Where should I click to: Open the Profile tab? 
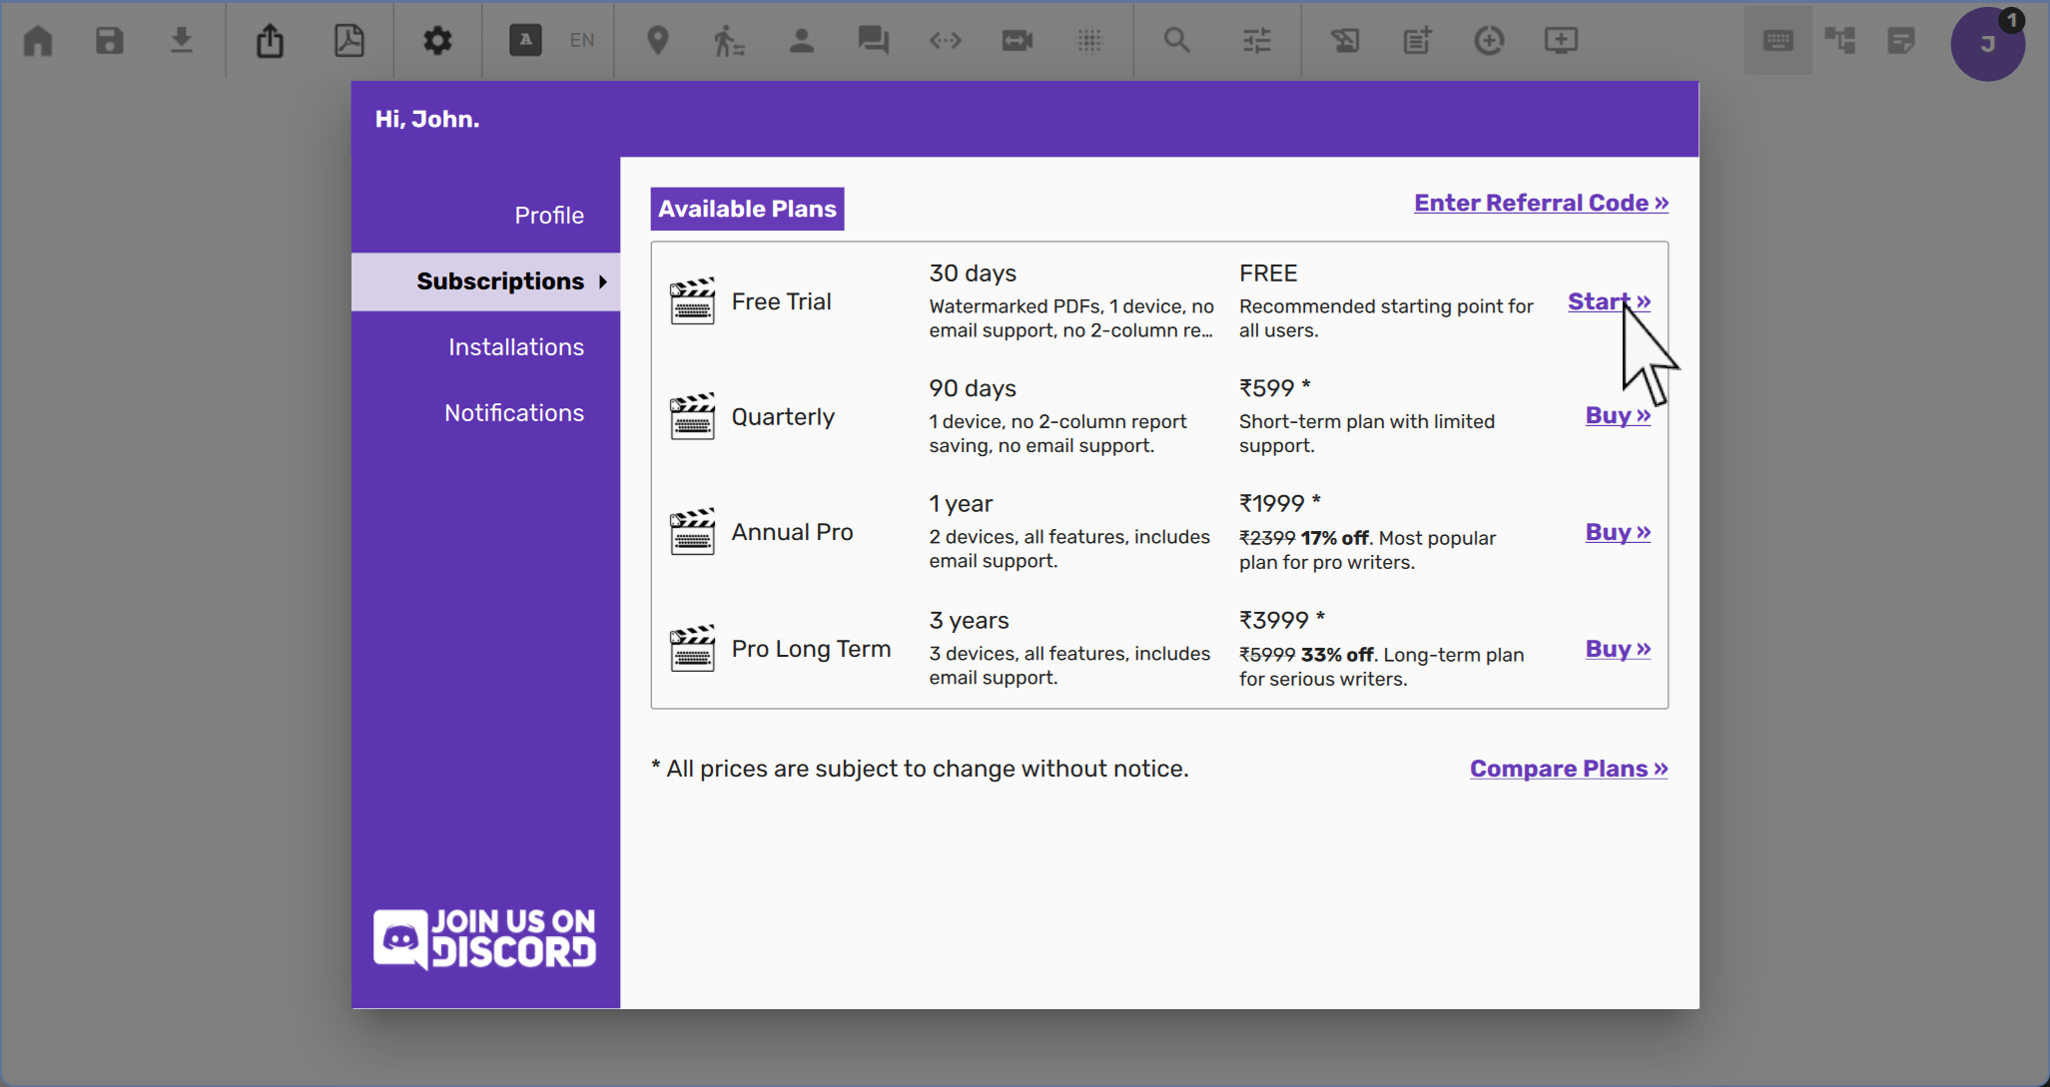pyautogui.click(x=549, y=216)
